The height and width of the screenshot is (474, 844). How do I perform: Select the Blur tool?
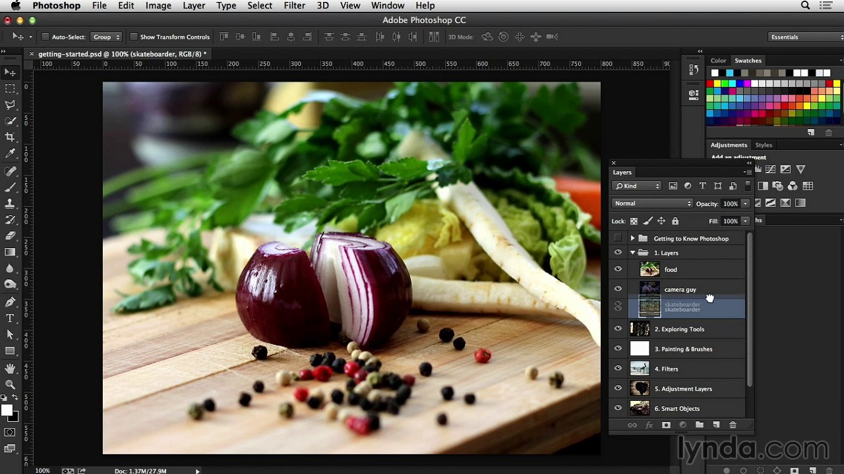point(10,269)
